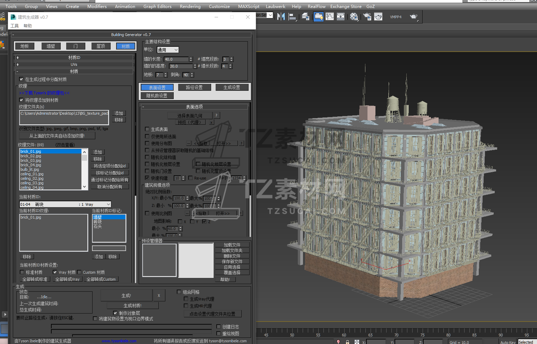Open the 单位 units dropdown
537x344 pixels.
[168, 50]
